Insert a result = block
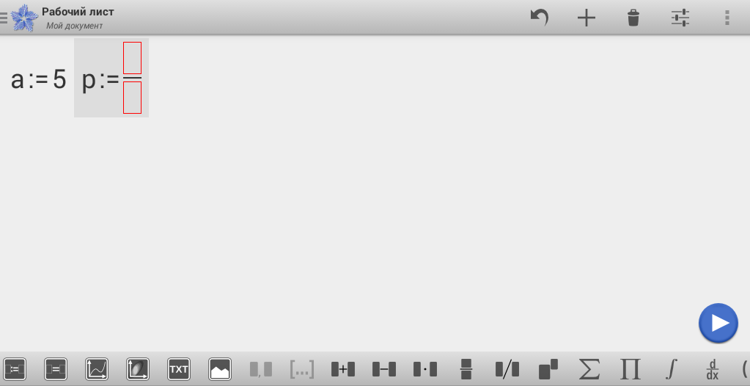This screenshot has width=750, height=386. coord(56,369)
